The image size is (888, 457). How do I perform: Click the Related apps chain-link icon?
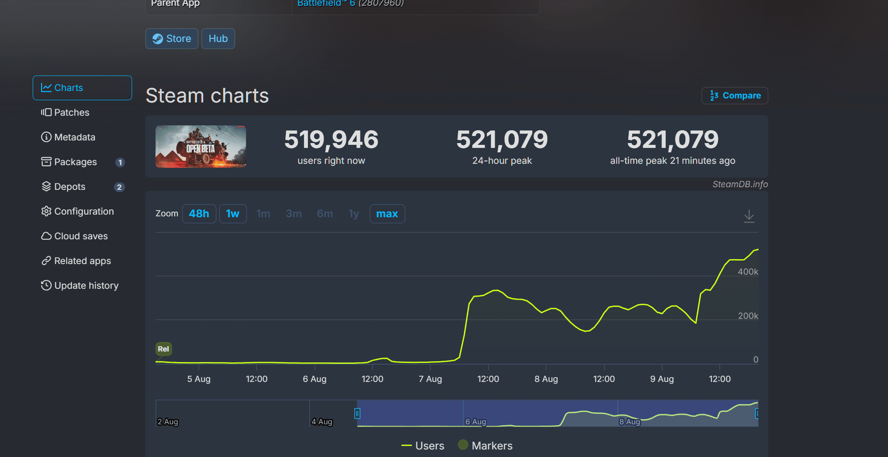[x=46, y=261]
